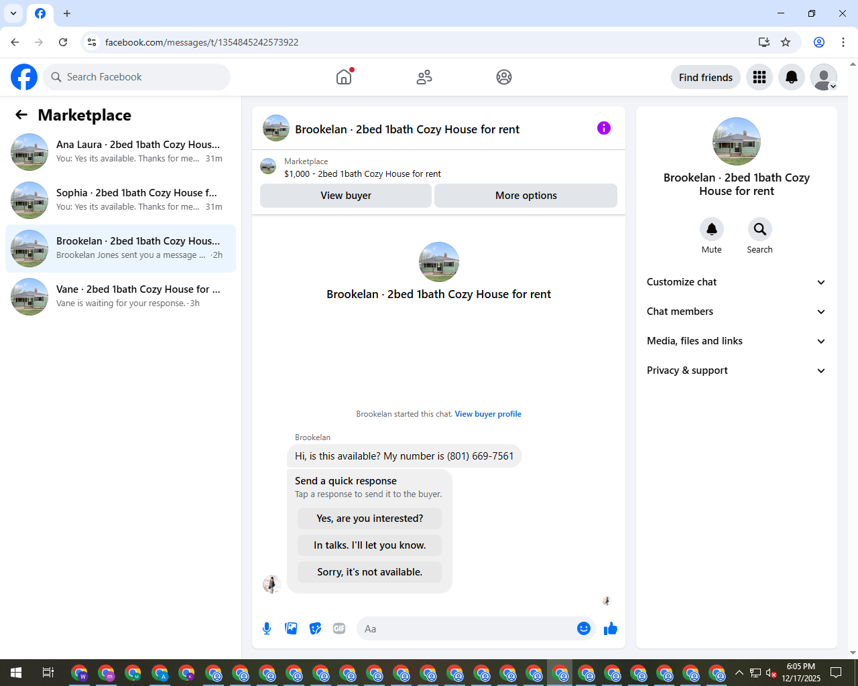Click the browser address bar URL
Image resolution: width=858 pixels, height=686 pixels.
[202, 42]
